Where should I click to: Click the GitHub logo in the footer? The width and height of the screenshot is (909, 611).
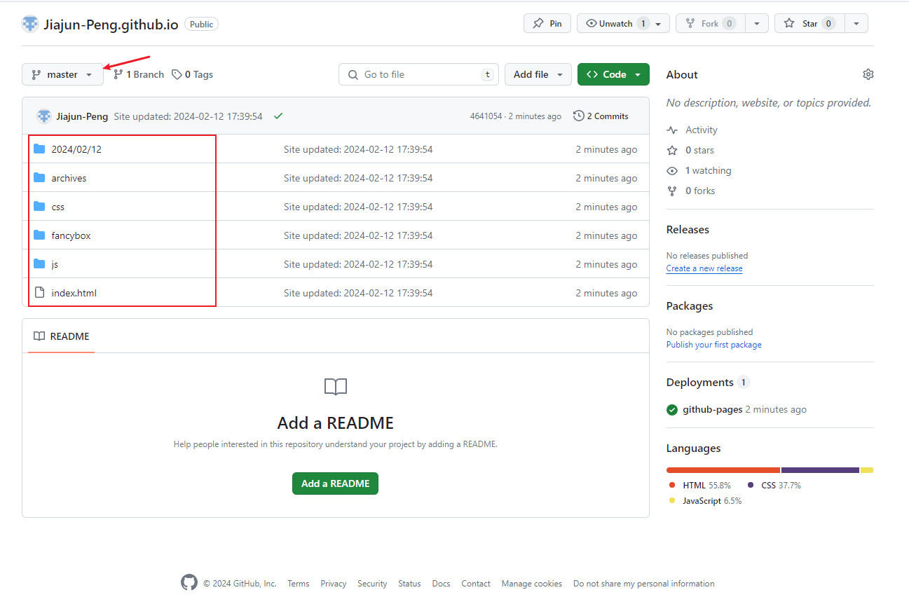pyautogui.click(x=189, y=582)
